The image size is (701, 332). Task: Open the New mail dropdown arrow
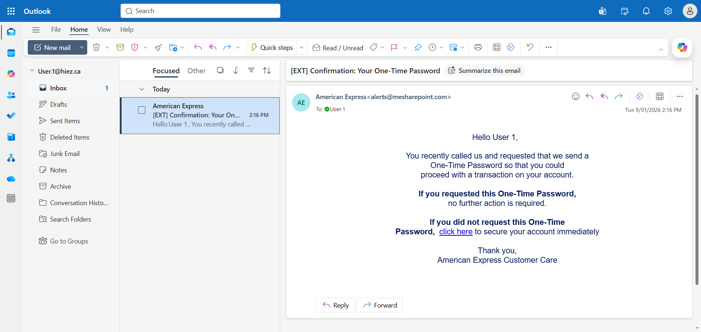click(82, 47)
